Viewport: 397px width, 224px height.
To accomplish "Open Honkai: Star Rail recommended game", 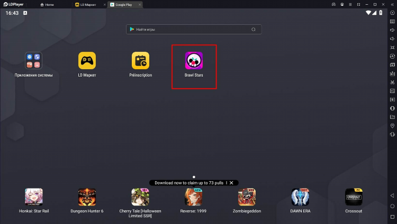I will click(x=34, y=197).
